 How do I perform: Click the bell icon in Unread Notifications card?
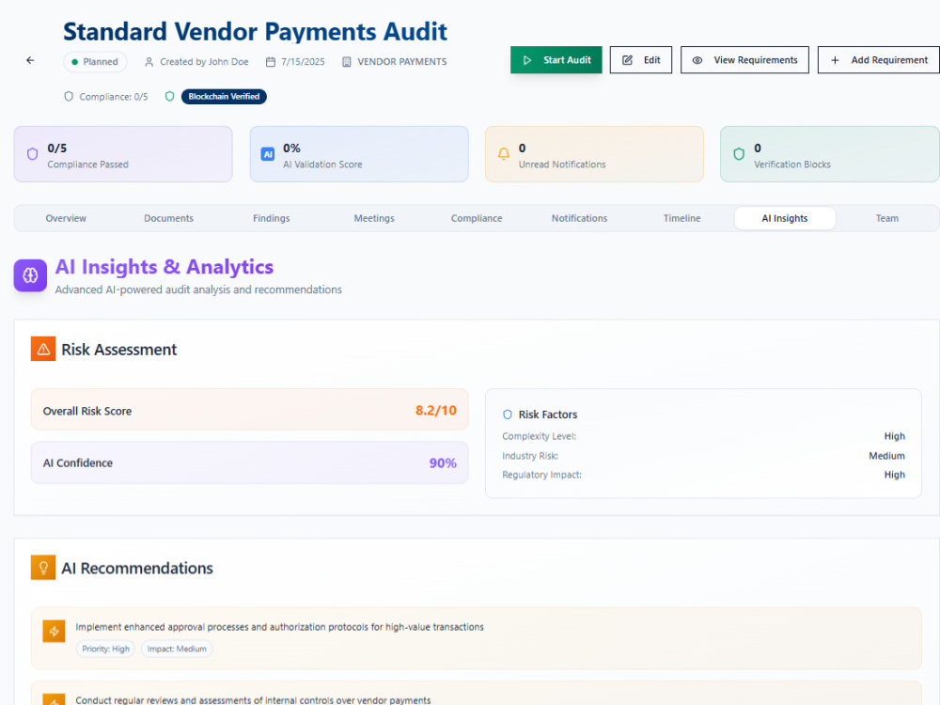pos(504,154)
